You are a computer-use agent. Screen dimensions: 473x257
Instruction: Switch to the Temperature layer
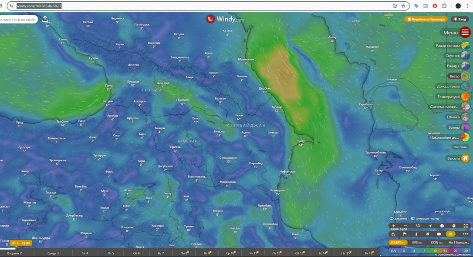pyautogui.click(x=465, y=97)
